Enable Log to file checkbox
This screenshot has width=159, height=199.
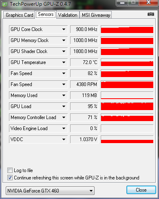coord(10,170)
